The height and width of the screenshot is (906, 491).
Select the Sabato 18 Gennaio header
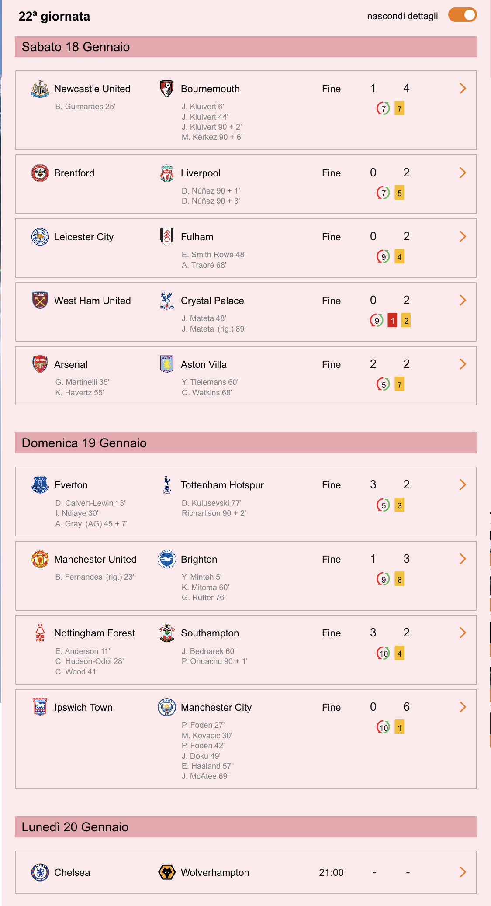tap(246, 47)
